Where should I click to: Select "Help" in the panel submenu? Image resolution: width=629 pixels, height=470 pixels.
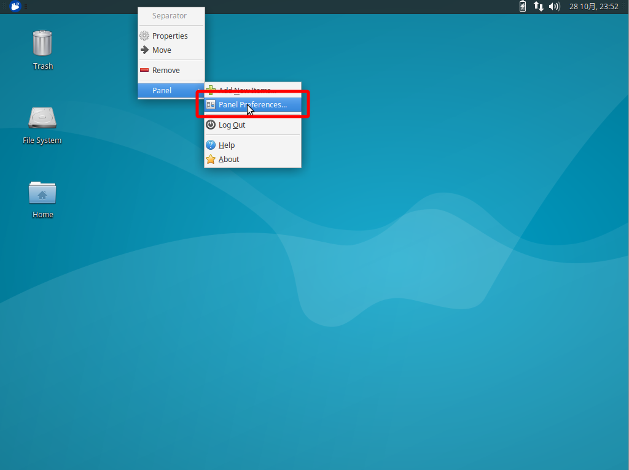click(227, 145)
